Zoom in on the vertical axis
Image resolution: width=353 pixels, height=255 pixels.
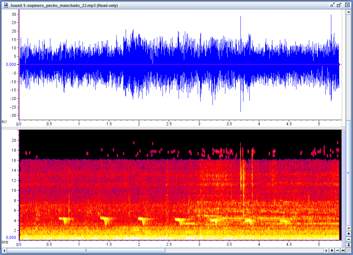[x=348, y=234]
